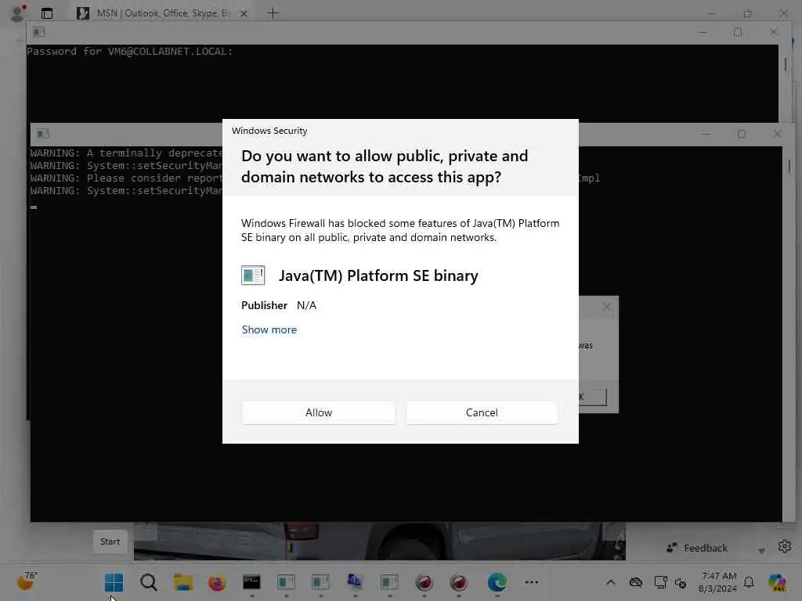Click the WARNING console window's title icon
Image resolution: width=802 pixels, height=601 pixels.
43,134
